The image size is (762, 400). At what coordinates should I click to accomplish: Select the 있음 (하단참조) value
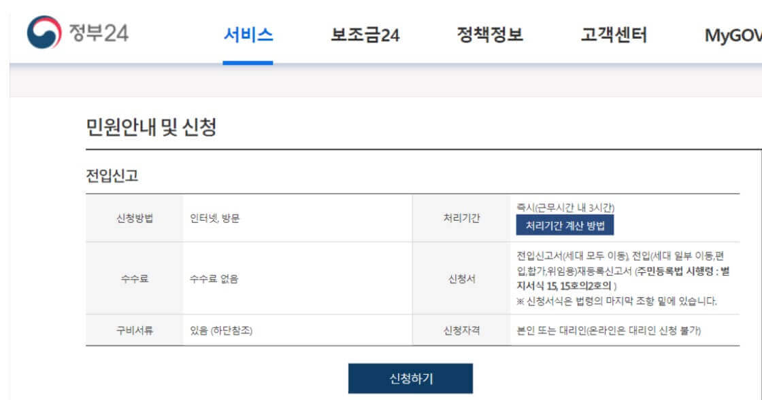pos(221,331)
